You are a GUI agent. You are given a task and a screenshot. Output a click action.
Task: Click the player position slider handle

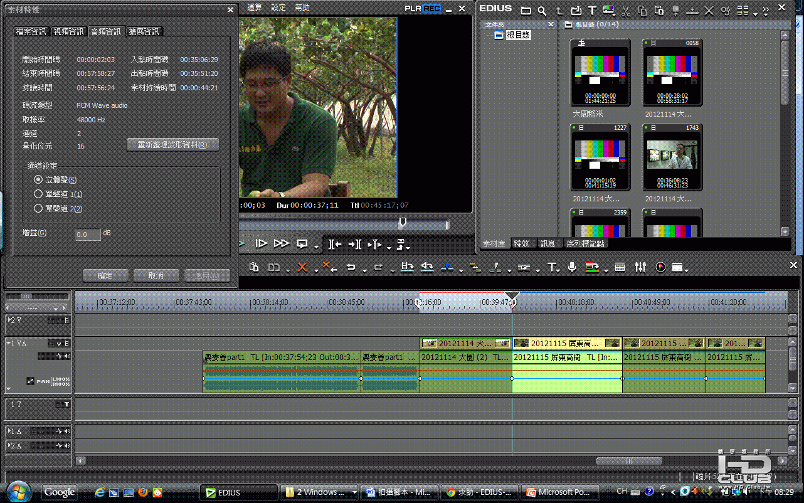click(403, 223)
